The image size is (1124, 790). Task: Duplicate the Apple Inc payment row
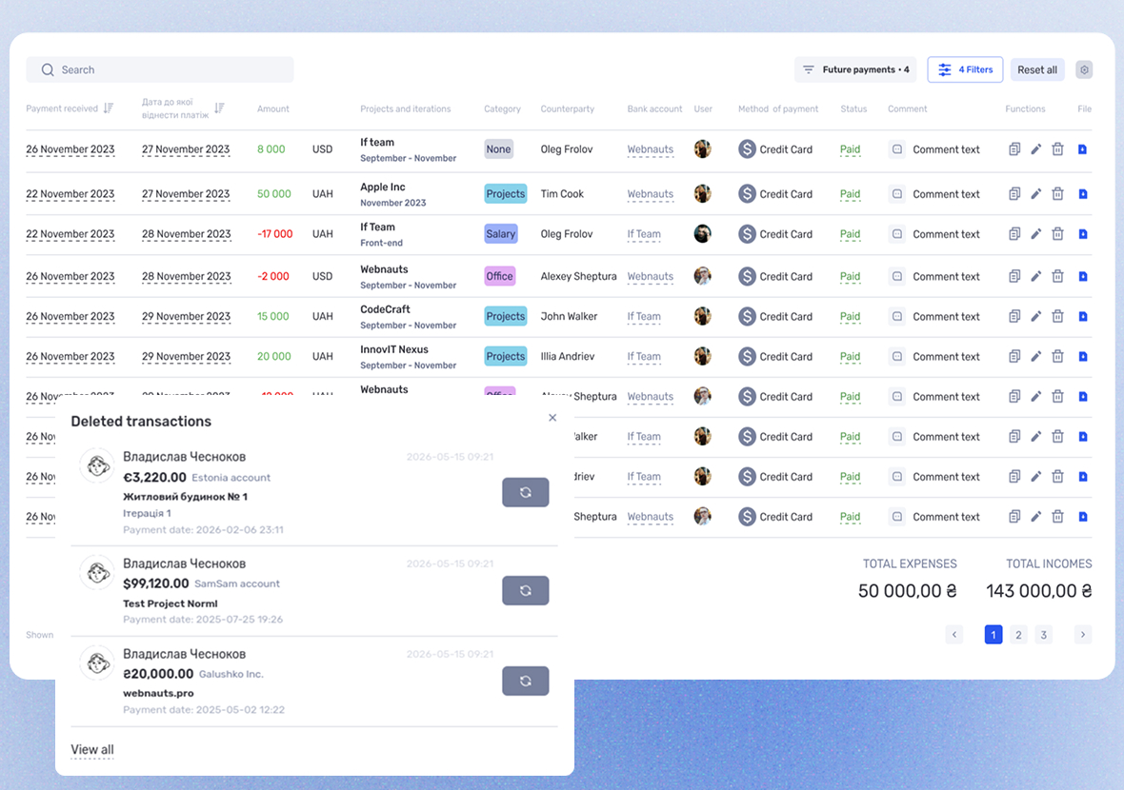point(1014,193)
